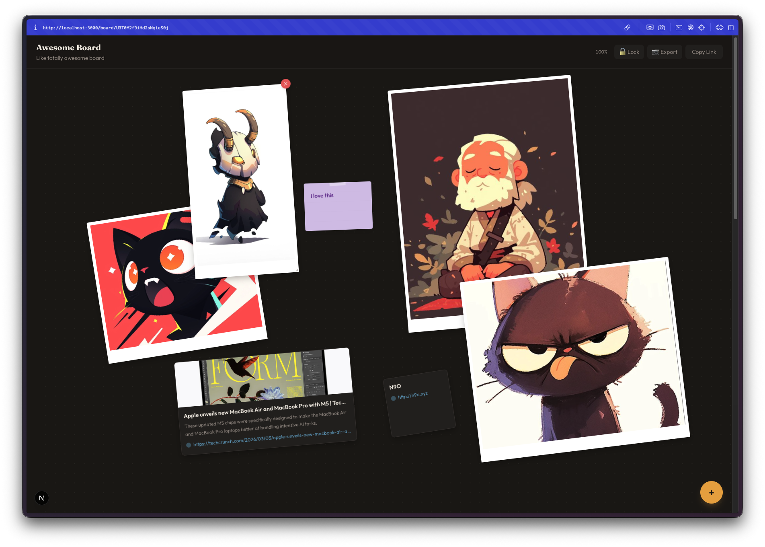The image size is (765, 547).
Task: Open the extensions puzzle-piece icon
Action: 719,27
